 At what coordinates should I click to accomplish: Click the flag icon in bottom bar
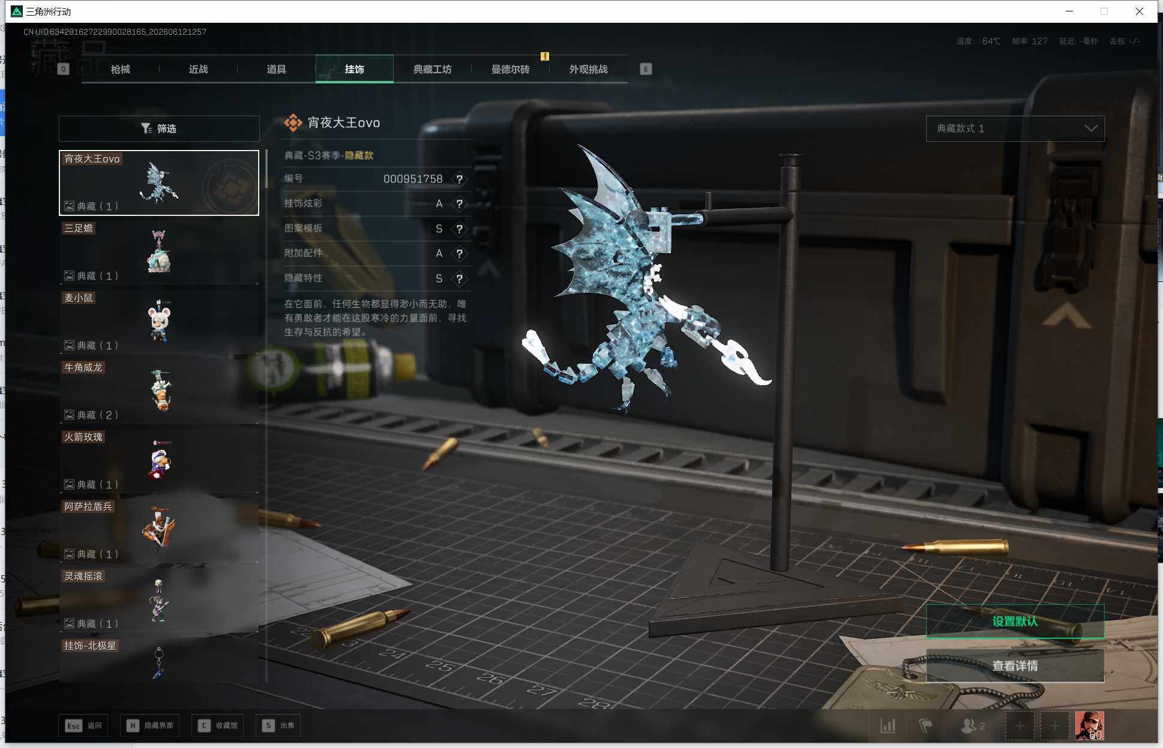coord(926,726)
